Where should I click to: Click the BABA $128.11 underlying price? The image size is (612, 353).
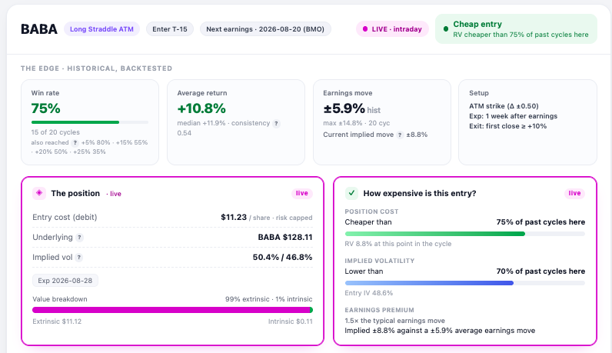285,237
